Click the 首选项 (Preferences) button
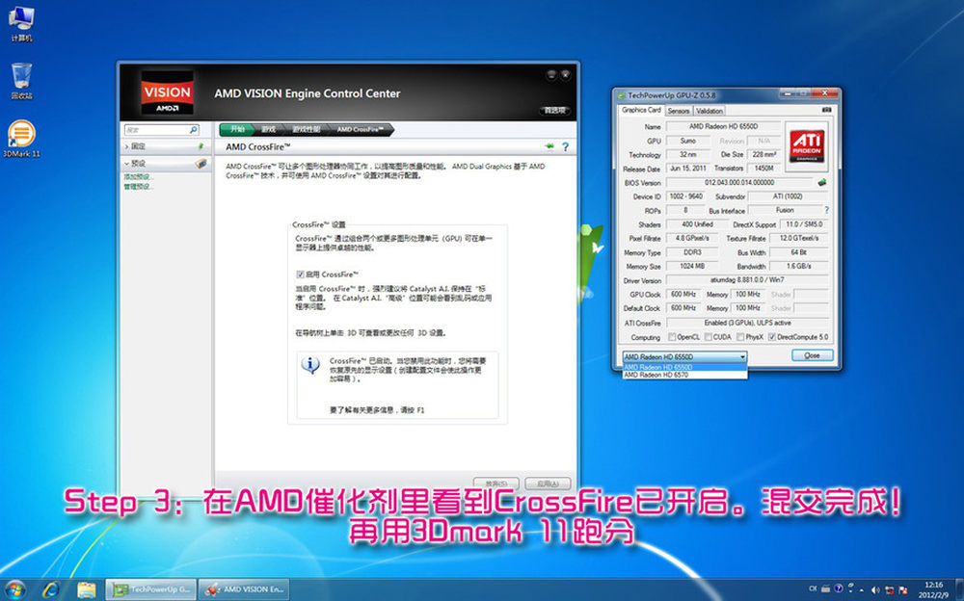The width and height of the screenshot is (964, 601). 553,110
